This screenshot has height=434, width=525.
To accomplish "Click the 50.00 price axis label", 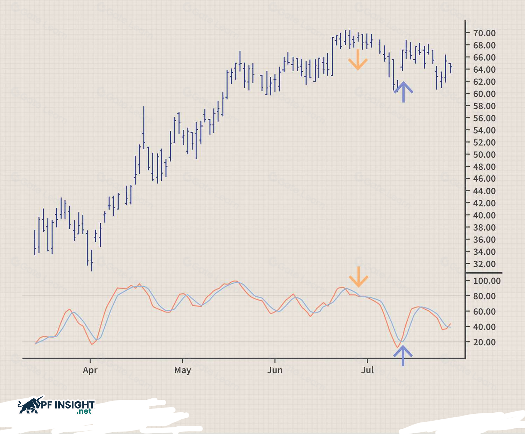I will [x=484, y=154].
